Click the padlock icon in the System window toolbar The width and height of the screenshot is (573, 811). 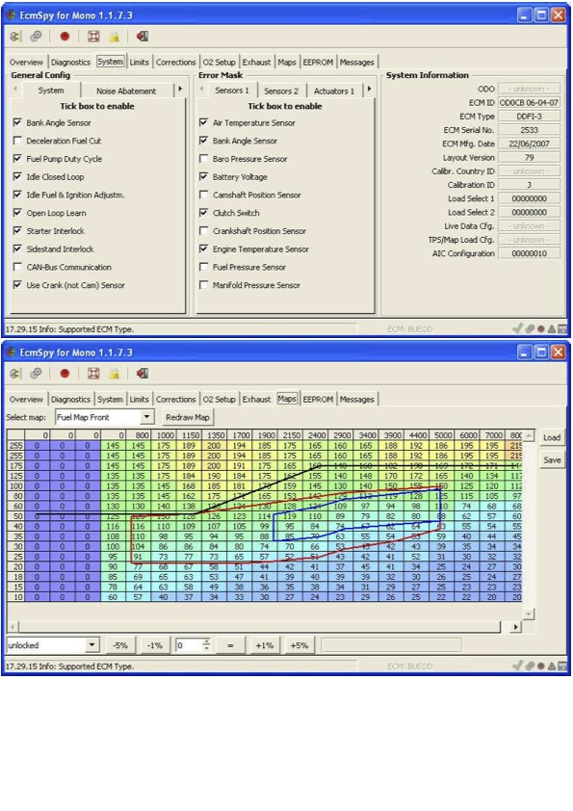pyautogui.click(x=115, y=37)
